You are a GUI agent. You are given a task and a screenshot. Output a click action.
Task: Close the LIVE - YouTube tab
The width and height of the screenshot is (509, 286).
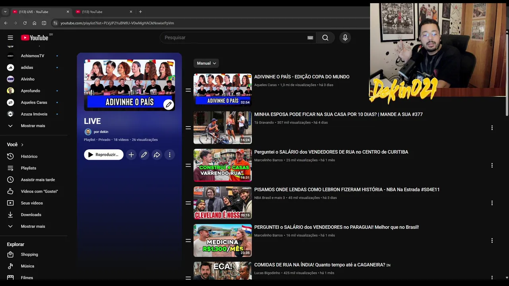pos(68,12)
